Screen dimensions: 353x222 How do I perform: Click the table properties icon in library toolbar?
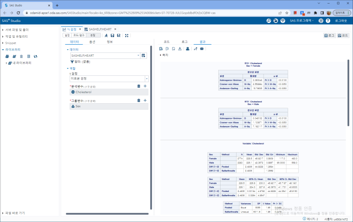pos(29,57)
